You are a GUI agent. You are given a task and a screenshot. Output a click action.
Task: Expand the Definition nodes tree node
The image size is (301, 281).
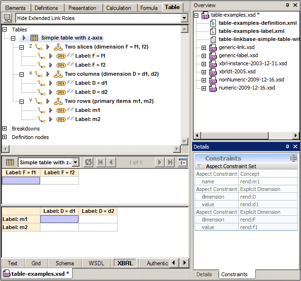point(5,137)
